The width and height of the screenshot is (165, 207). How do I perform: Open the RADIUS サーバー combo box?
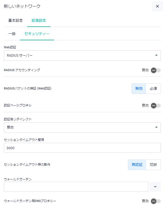coord(82,56)
